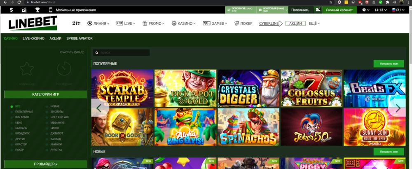The height and width of the screenshot is (169, 412).
Task: Open the messages envelope icon
Action: point(318,10)
